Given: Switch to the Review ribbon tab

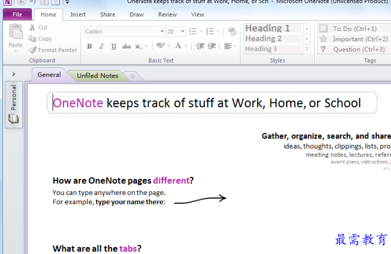Looking at the screenshot, I should 167,15.
